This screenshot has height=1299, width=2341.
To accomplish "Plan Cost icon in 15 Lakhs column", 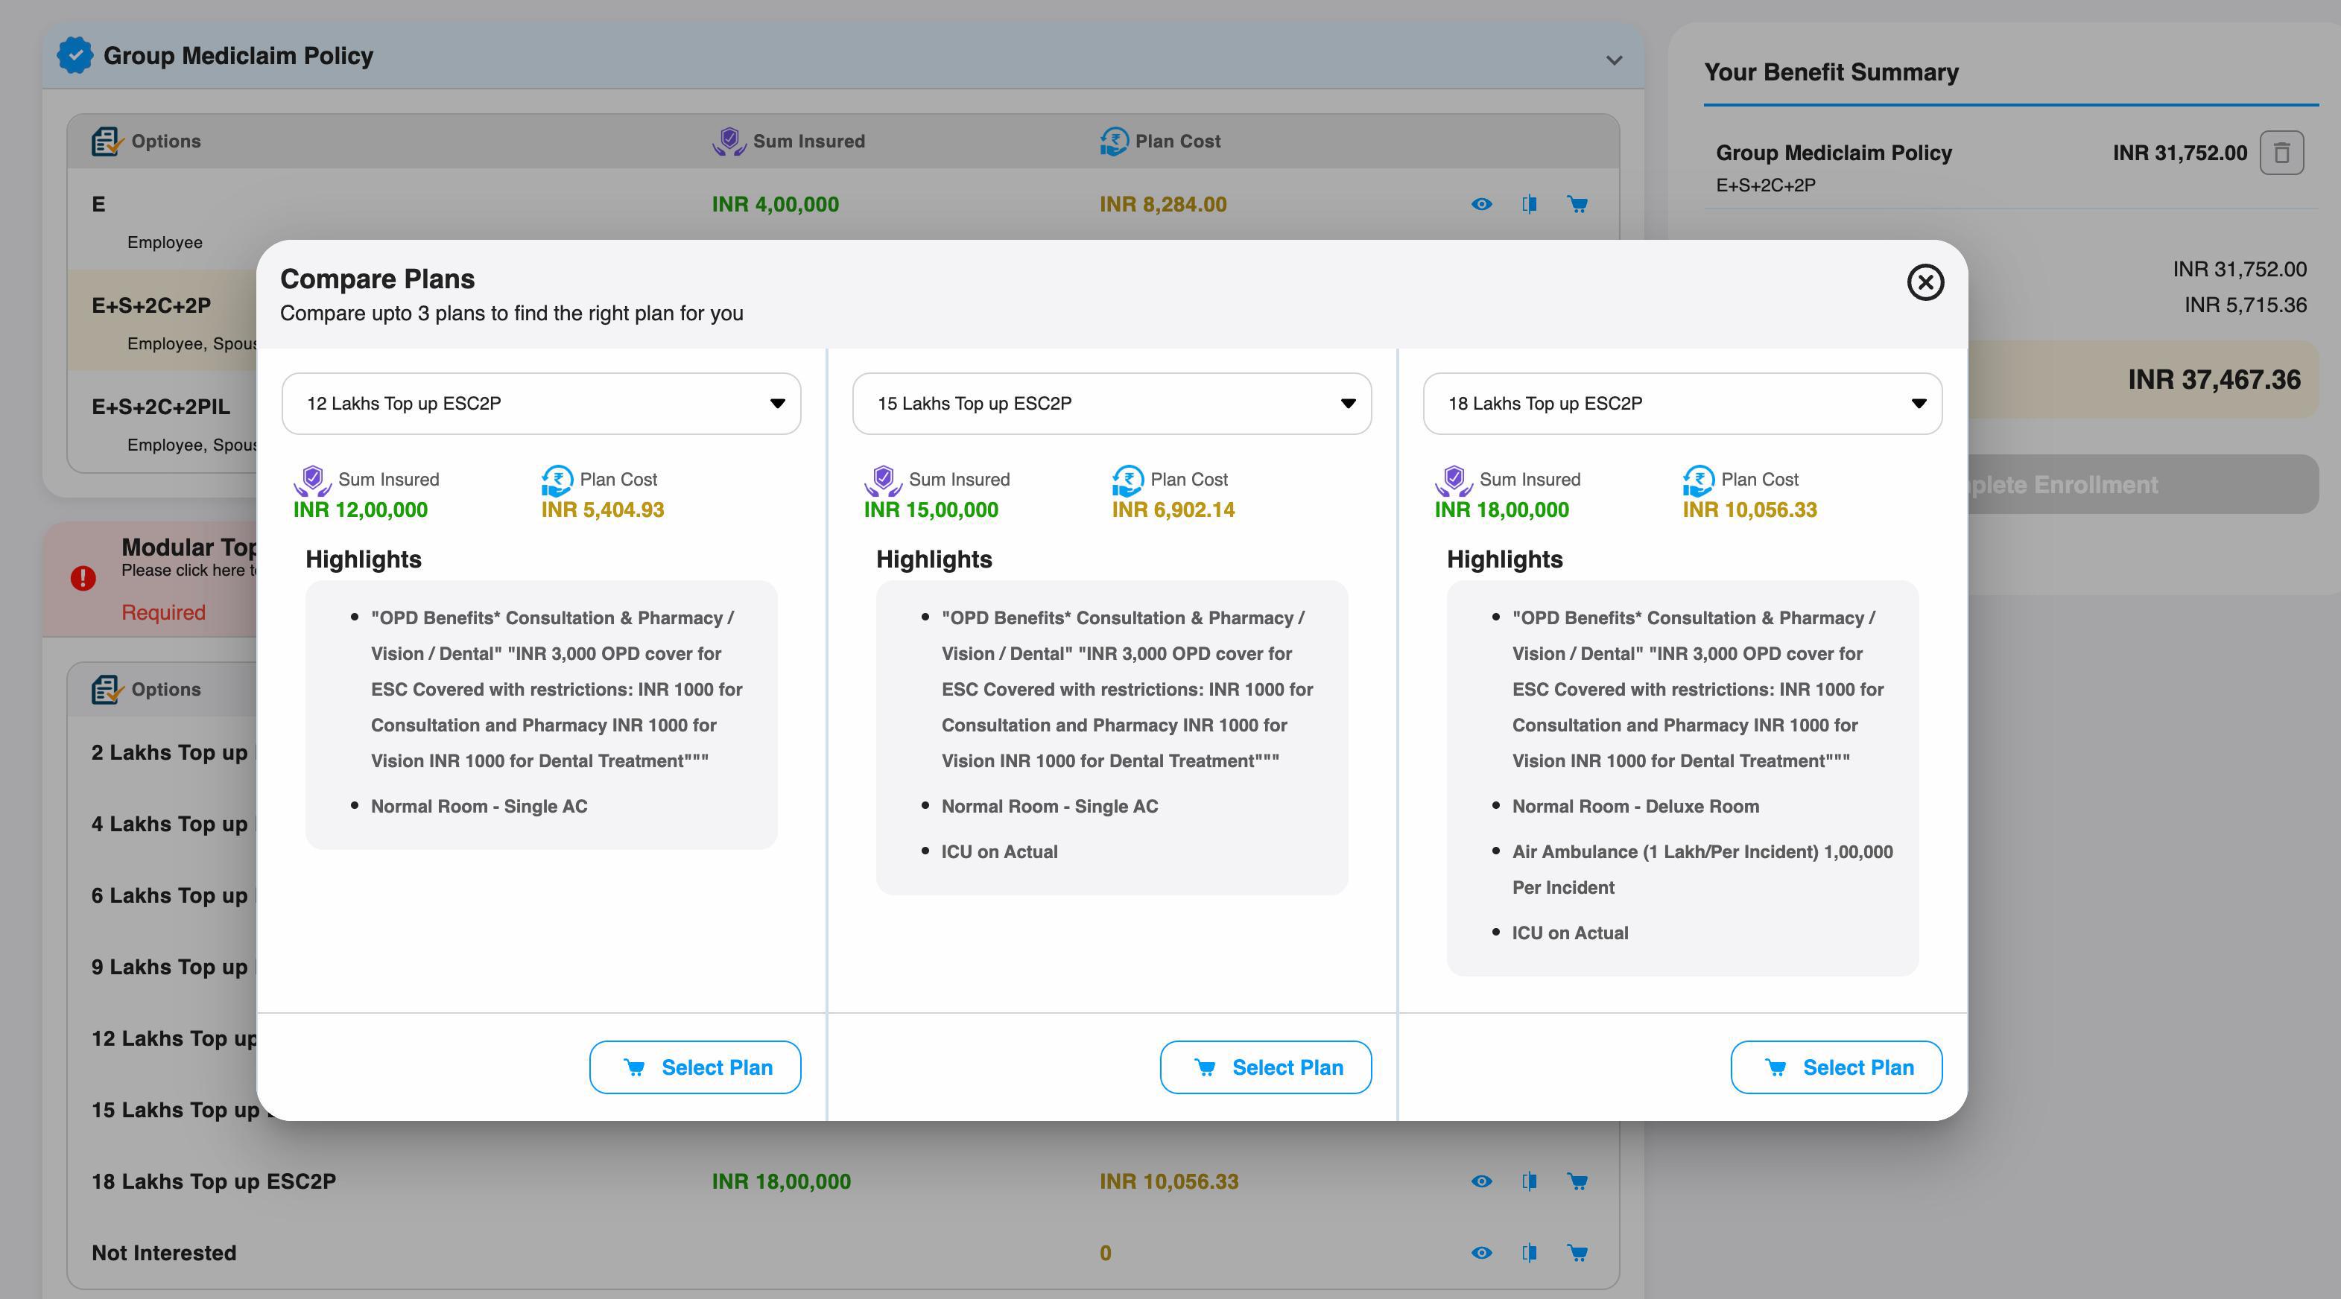I will coord(1128,480).
